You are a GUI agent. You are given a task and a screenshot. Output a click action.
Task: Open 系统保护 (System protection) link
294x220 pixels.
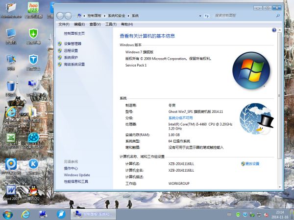point(71,57)
